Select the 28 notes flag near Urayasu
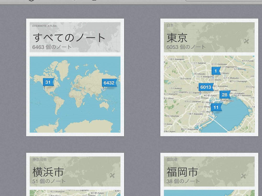The image size is (262, 196). [x=225, y=95]
